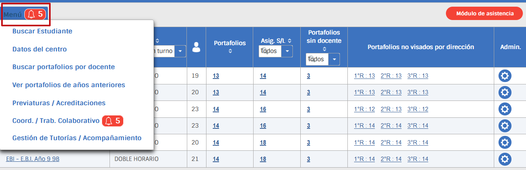Open Ver portafolios de años anteriores
The height and width of the screenshot is (170, 526).
[x=69, y=85]
